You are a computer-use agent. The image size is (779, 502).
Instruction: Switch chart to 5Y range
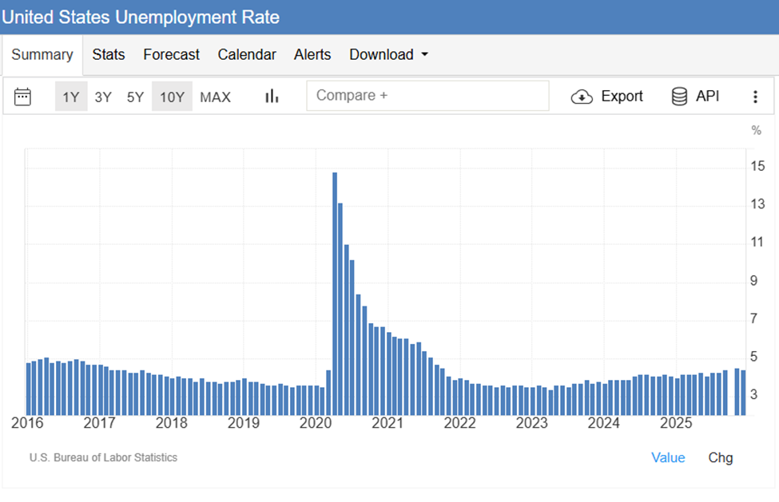pos(135,97)
